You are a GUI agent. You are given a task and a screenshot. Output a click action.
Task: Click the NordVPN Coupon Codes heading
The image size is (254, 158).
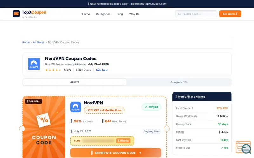(x=70, y=58)
